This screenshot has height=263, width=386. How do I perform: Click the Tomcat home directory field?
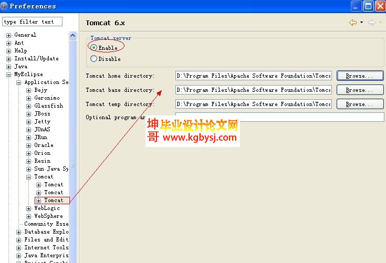[254, 76]
